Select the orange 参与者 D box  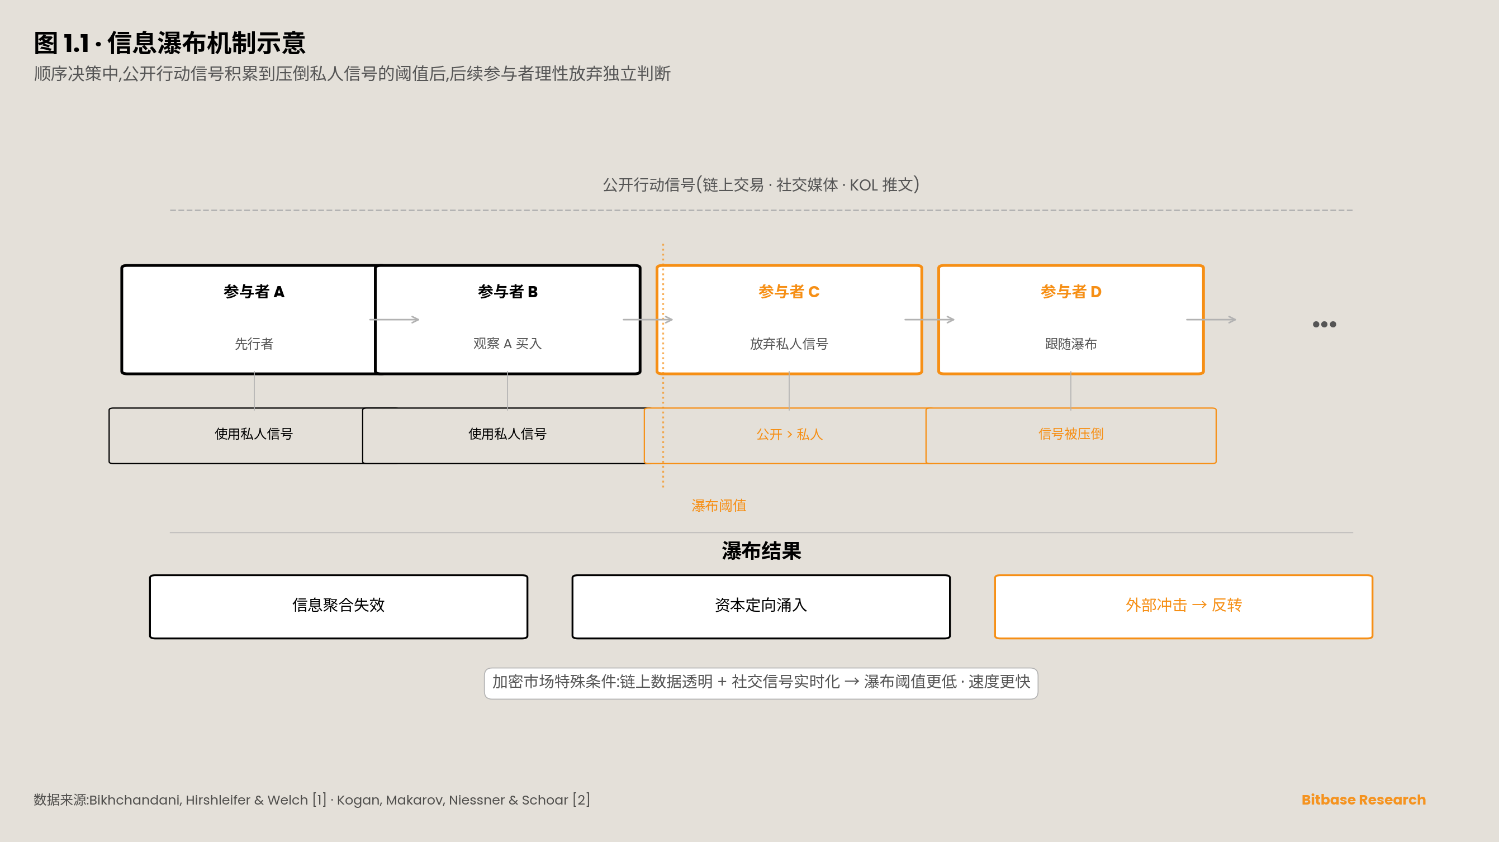(1071, 319)
